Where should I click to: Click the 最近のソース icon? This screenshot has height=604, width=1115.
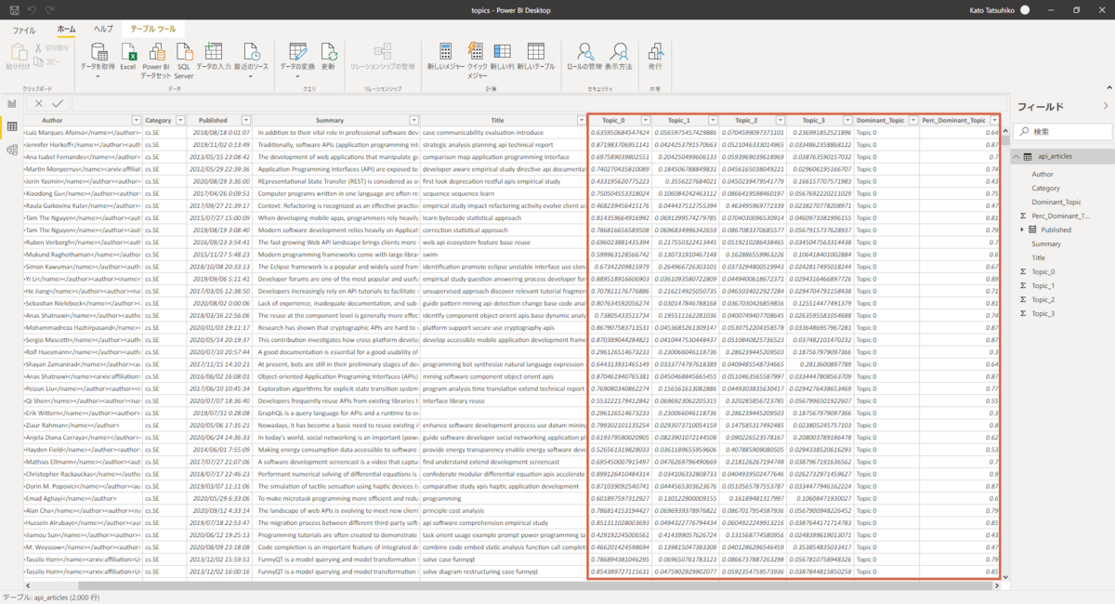click(x=252, y=51)
